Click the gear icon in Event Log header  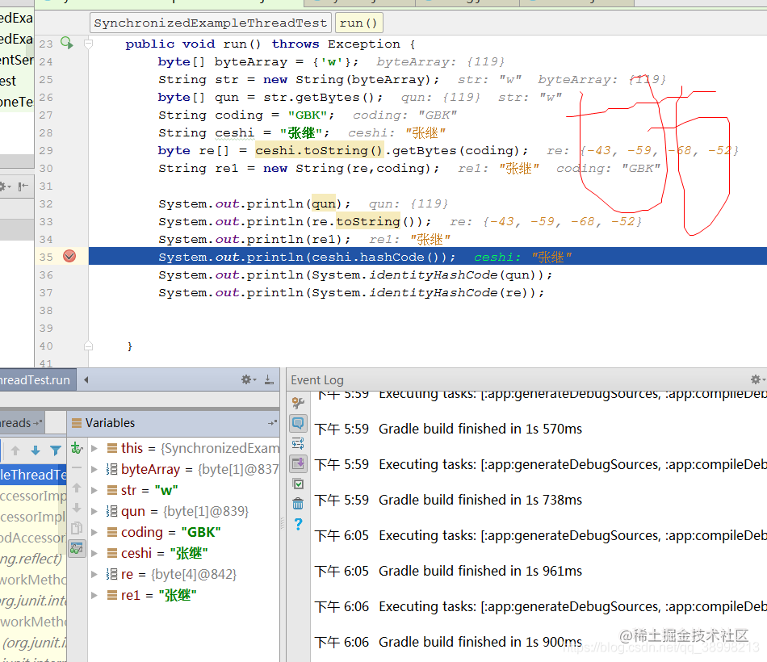[757, 379]
